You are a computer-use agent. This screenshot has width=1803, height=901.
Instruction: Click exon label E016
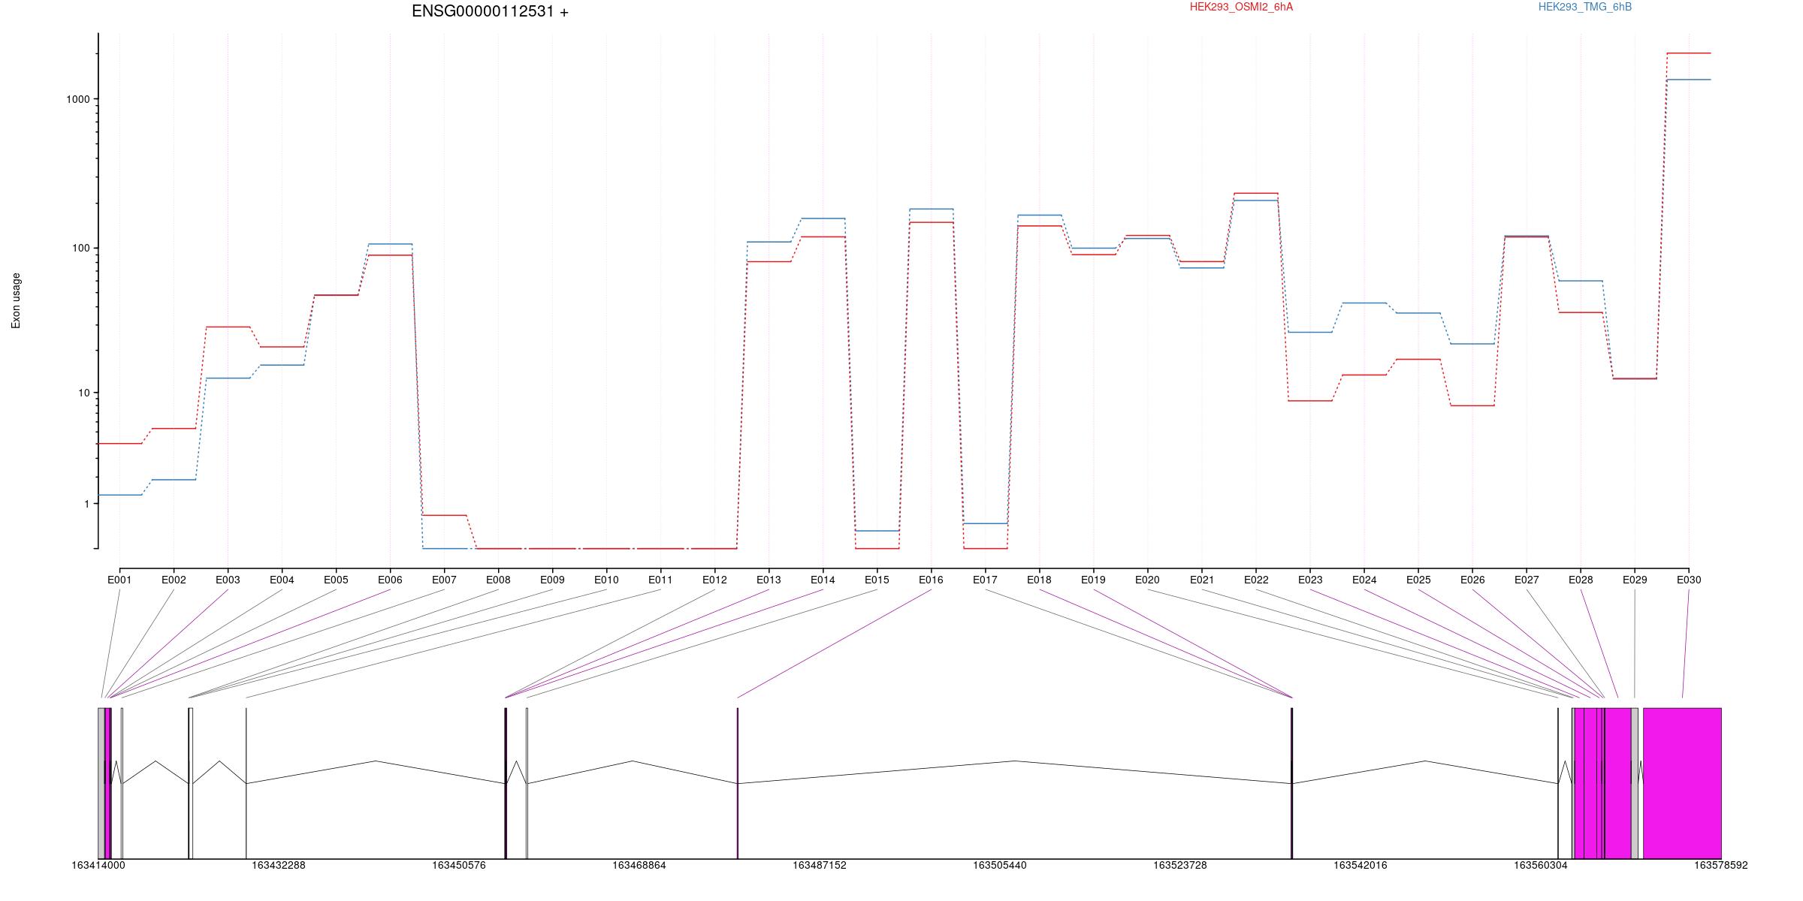pyautogui.click(x=931, y=580)
